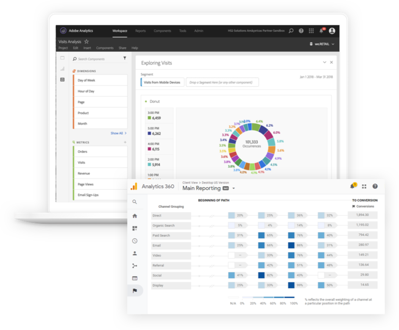The height and width of the screenshot is (330, 399).
Task: Select the Revenue metric
Action: click(x=100, y=173)
